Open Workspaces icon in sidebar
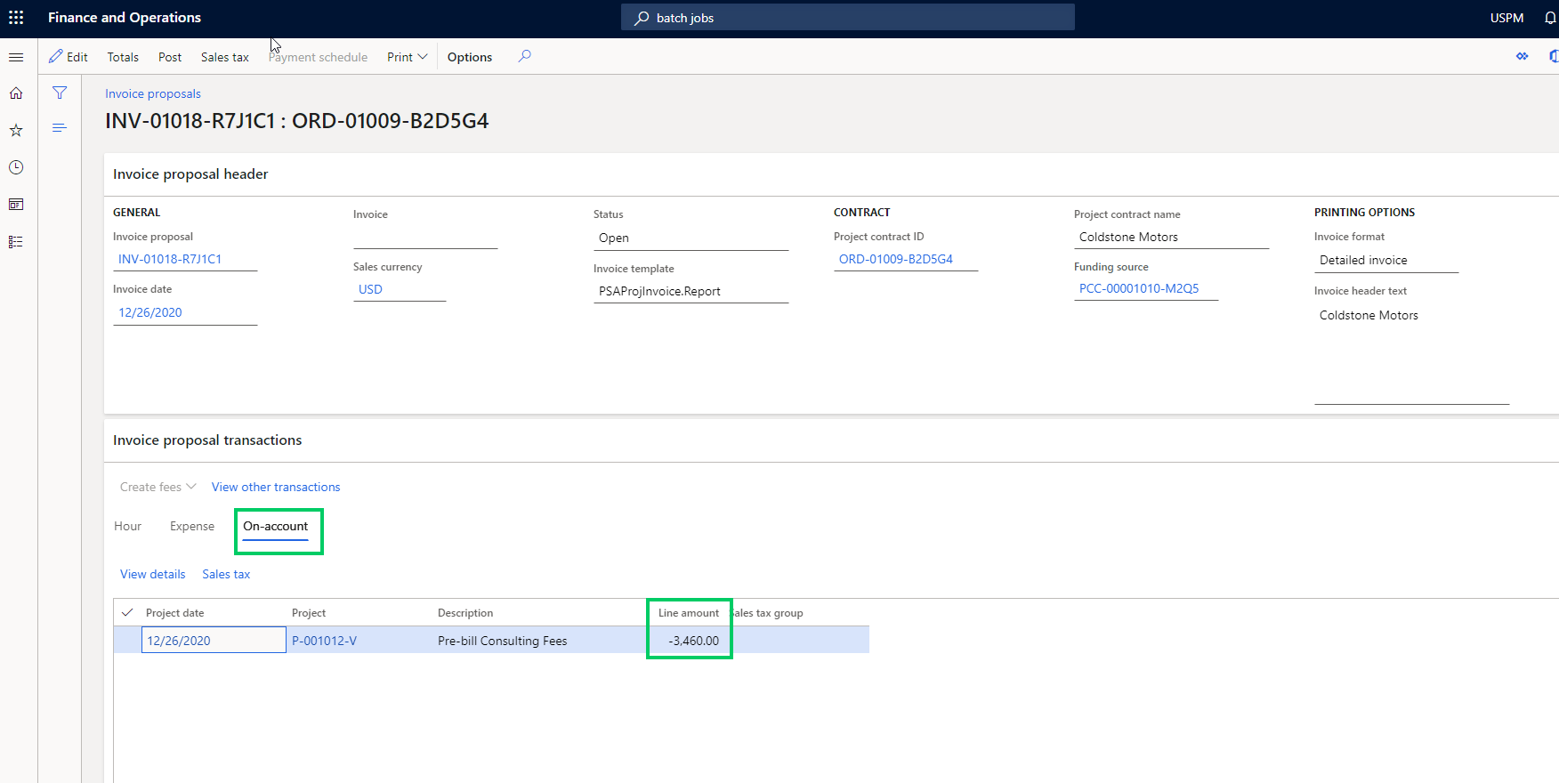 [16, 205]
